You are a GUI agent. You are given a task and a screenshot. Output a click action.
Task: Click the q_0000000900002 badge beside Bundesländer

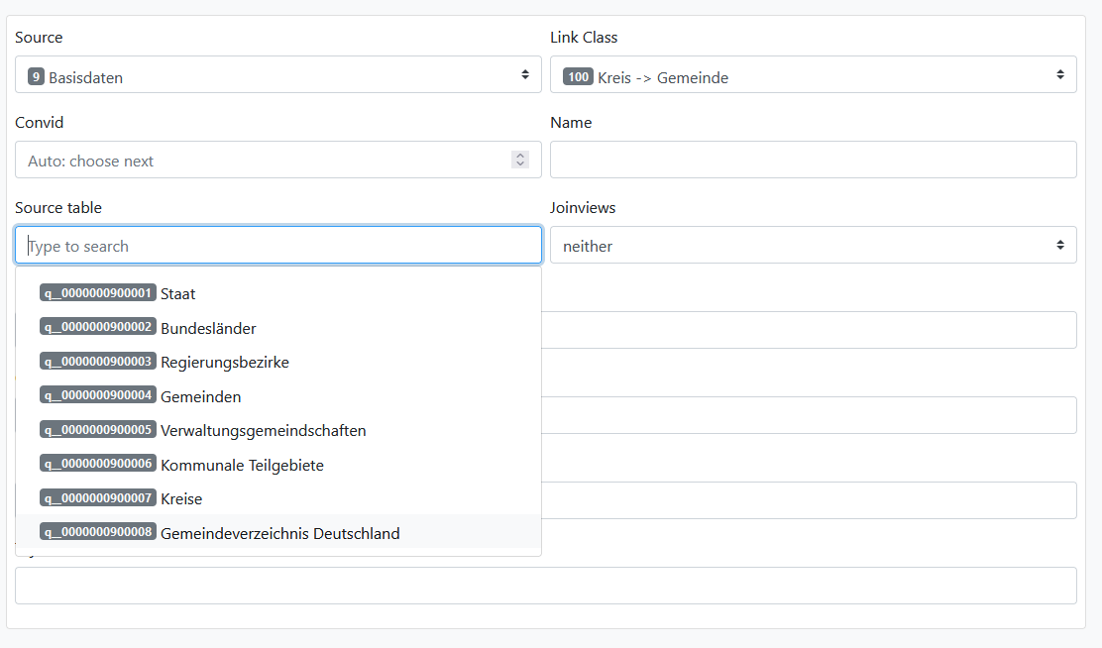pyautogui.click(x=97, y=327)
